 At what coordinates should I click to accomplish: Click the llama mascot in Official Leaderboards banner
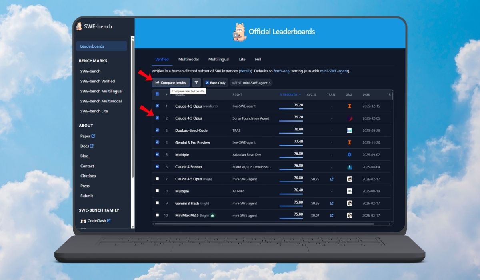click(239, 32)
